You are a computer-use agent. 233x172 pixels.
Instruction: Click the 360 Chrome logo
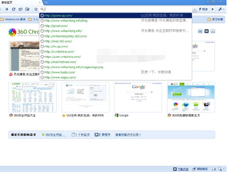point(24,32)
